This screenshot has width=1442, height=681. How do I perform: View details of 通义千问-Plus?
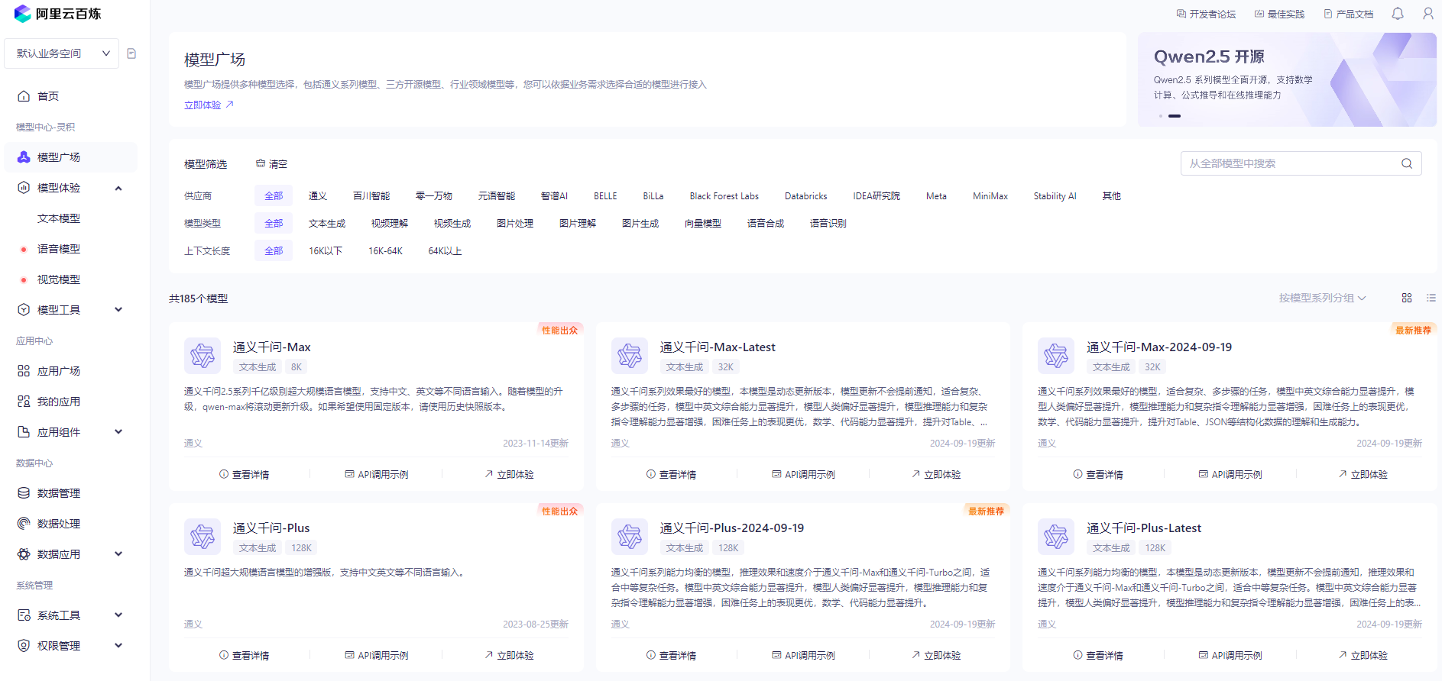coord(244,656)
